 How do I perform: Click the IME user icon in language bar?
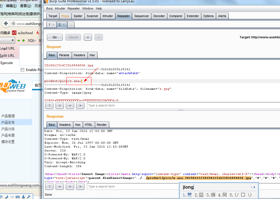coord(23,197)
